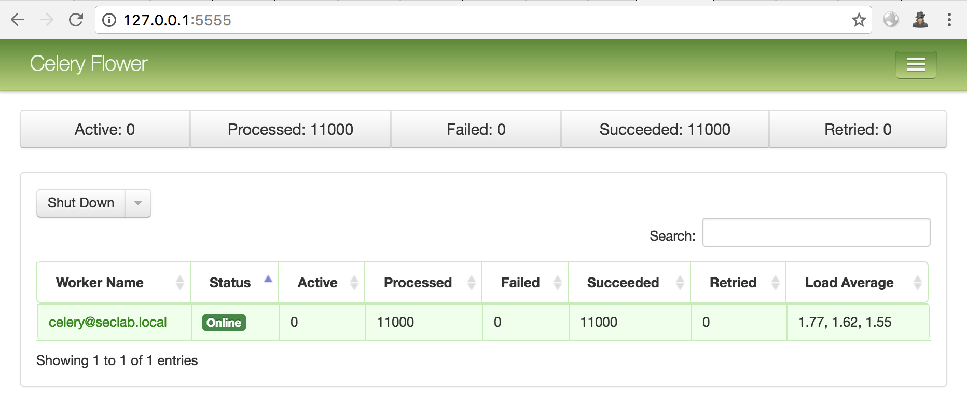This screenshot has height=417, width=967.
Task: Open the hamburger navigation menu
Action: (x=916, y=64)
